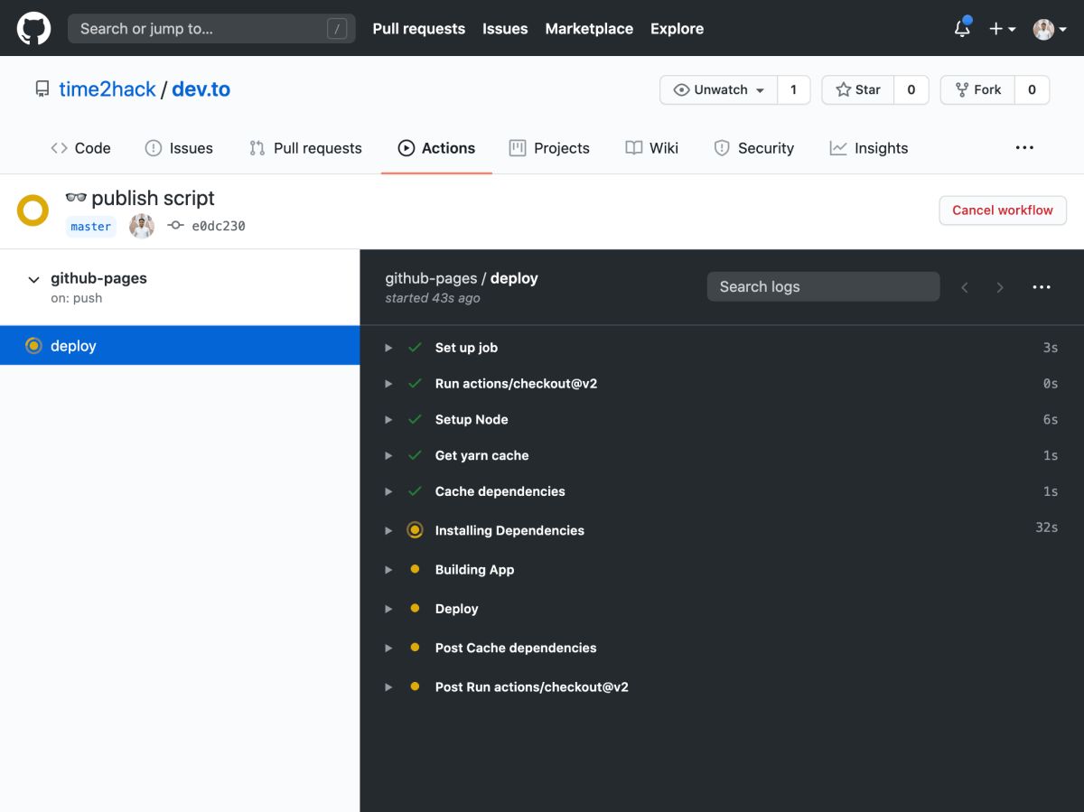This screenshot has height=812, width=1084.
Task: Focus the Search logs field
Action: pos(823,286)
